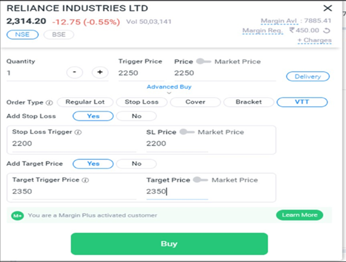Select No for Add Stop Loss
Image resolution: width=346 pixels, height=262 pixels.
136,116
